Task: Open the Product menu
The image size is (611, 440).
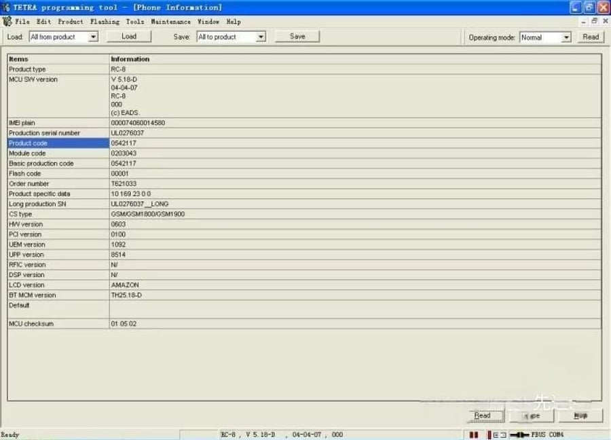Action: (x=71, y=22)
